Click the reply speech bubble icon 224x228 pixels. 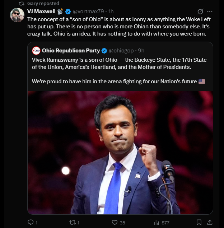(x=31, y=223)
